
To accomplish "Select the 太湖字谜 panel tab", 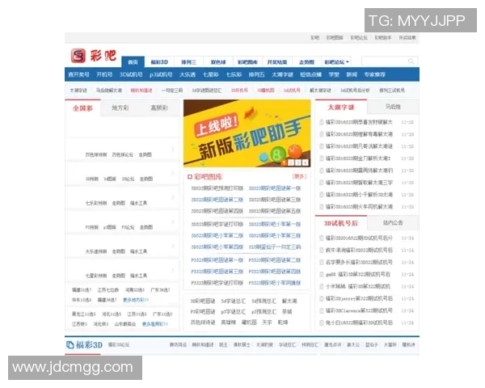I will point(341,108).
